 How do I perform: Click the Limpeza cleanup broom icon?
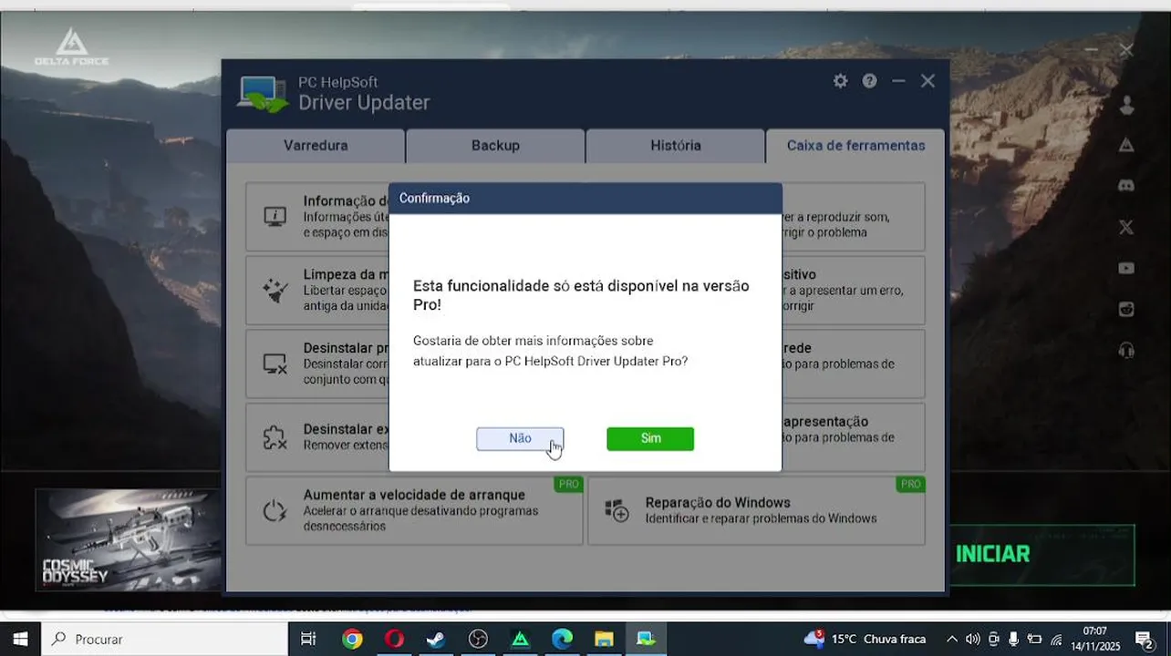click(275, 290)
